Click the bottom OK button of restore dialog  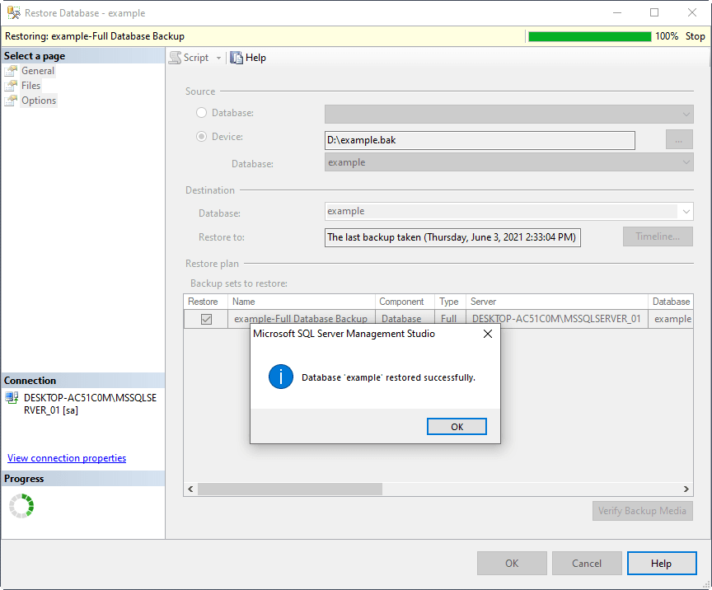[512, 564]
